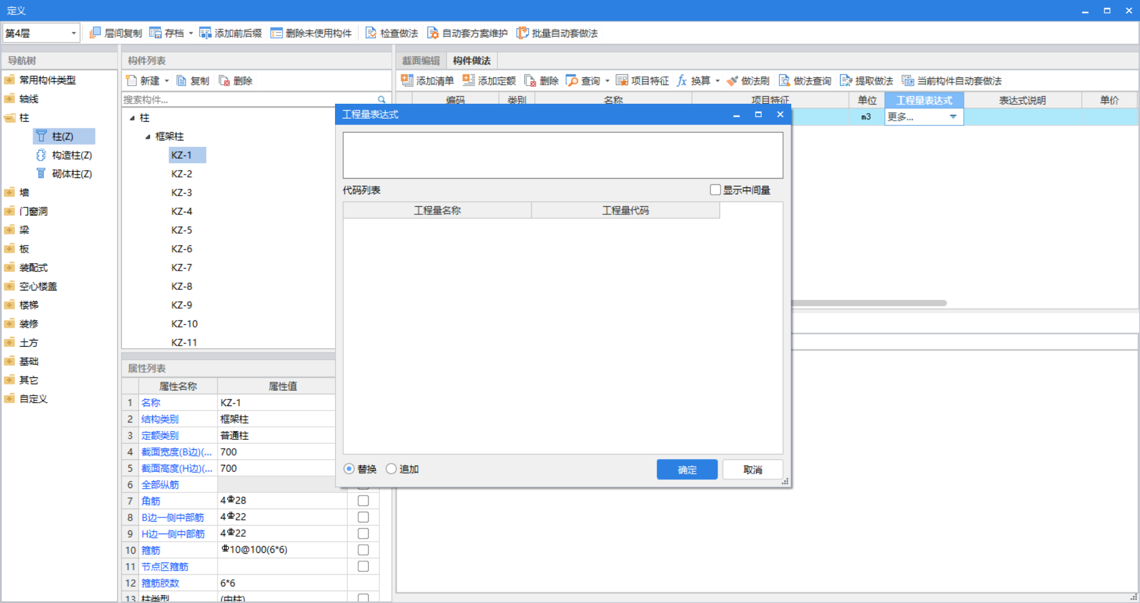Click the 表达式说明 column header
The image size is (1140, 603).
1022,100
